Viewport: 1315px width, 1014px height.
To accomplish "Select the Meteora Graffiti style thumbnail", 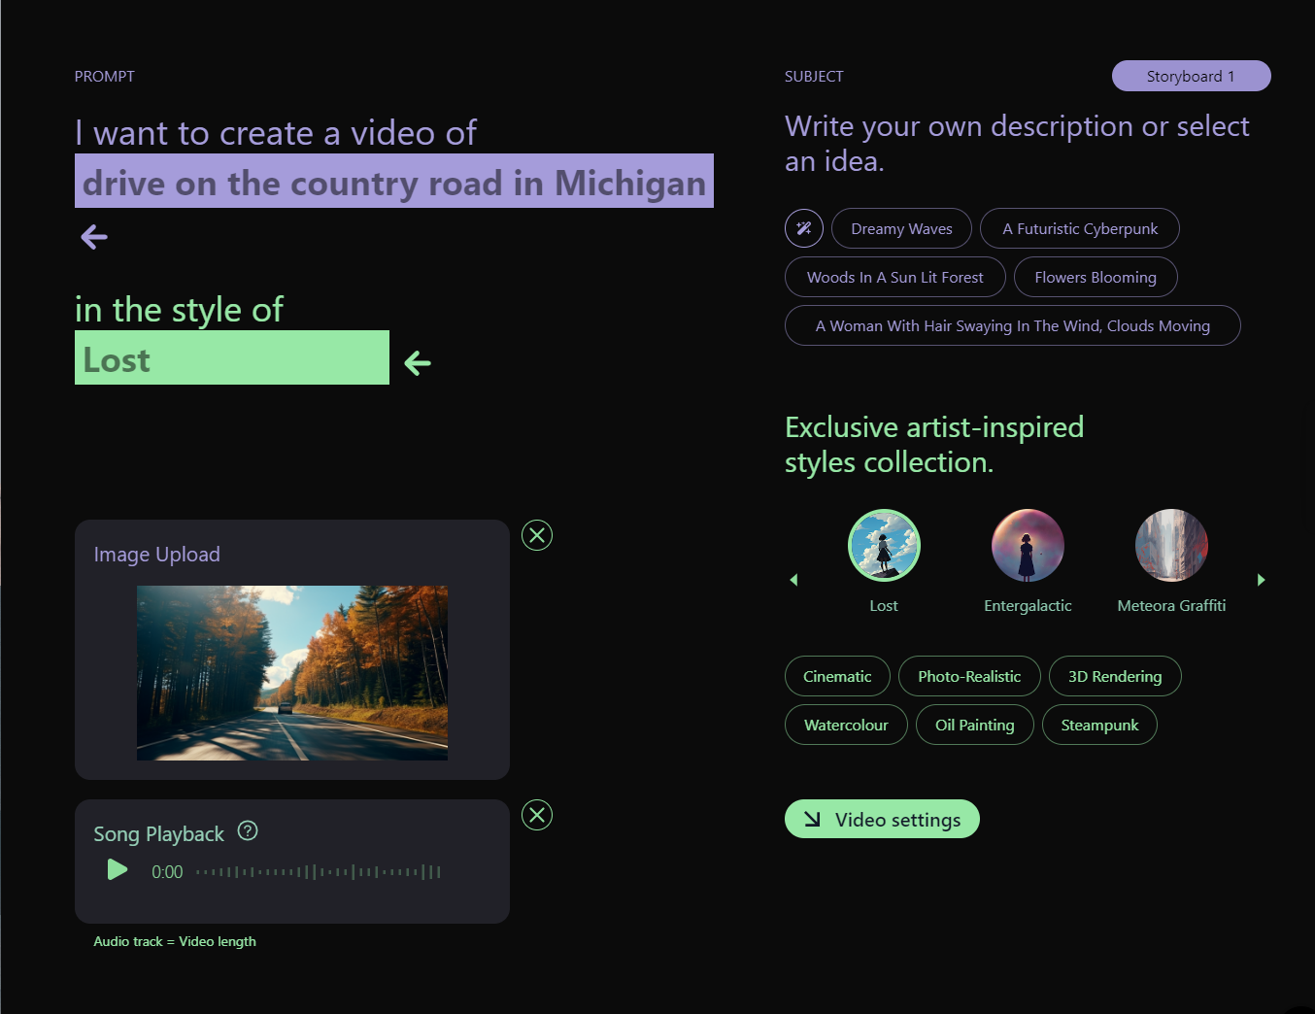I will 1171,545.
